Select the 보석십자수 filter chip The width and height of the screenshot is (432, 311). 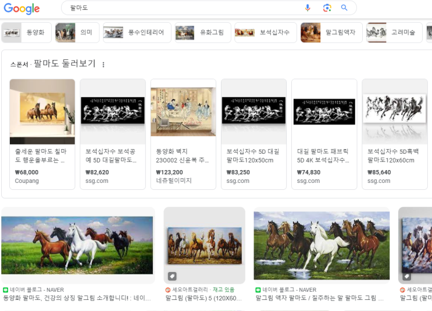[266, 33]
